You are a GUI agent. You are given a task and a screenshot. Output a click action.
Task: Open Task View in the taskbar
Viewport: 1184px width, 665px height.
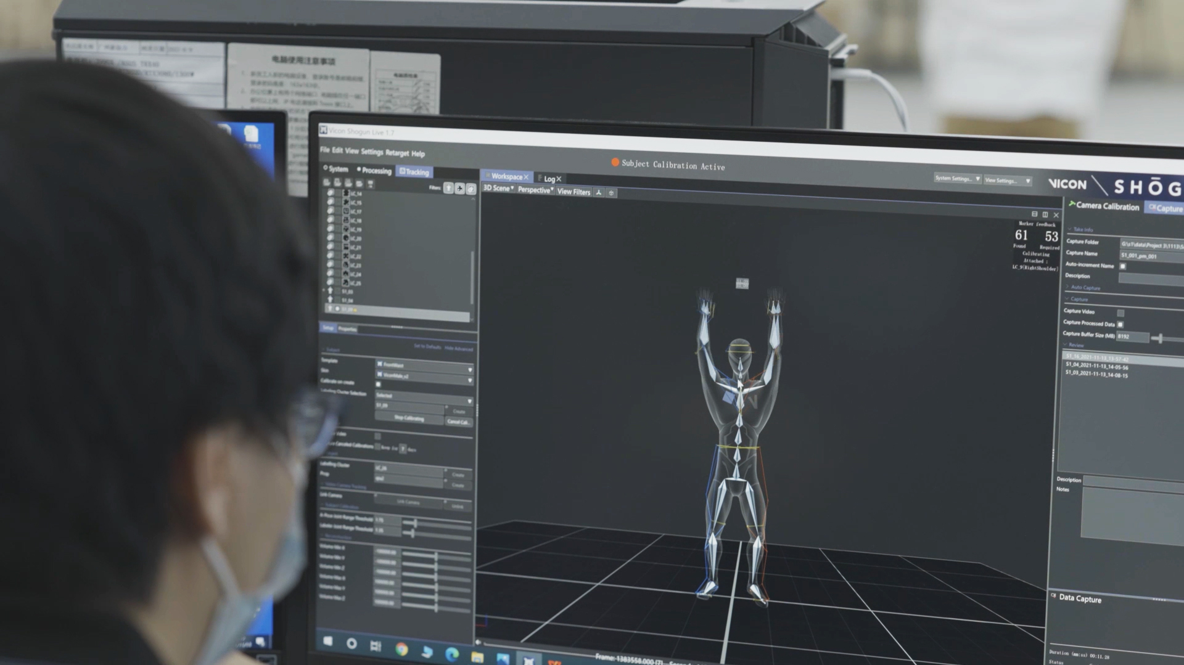pyautogui.click(x=376, y=646)
